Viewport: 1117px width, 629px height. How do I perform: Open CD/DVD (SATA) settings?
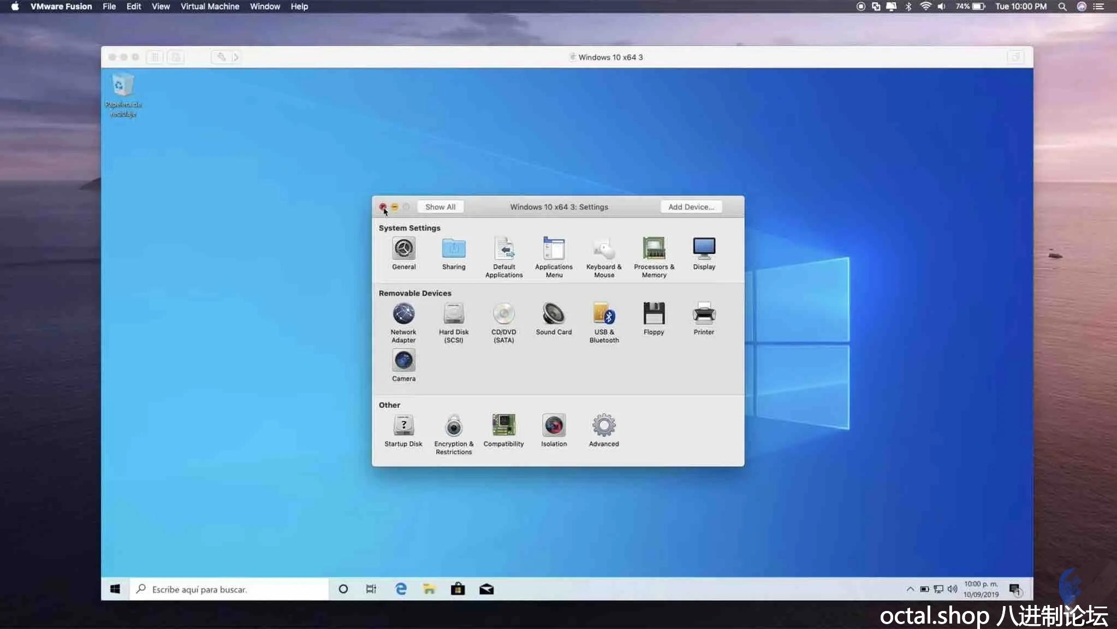point(504,322)
